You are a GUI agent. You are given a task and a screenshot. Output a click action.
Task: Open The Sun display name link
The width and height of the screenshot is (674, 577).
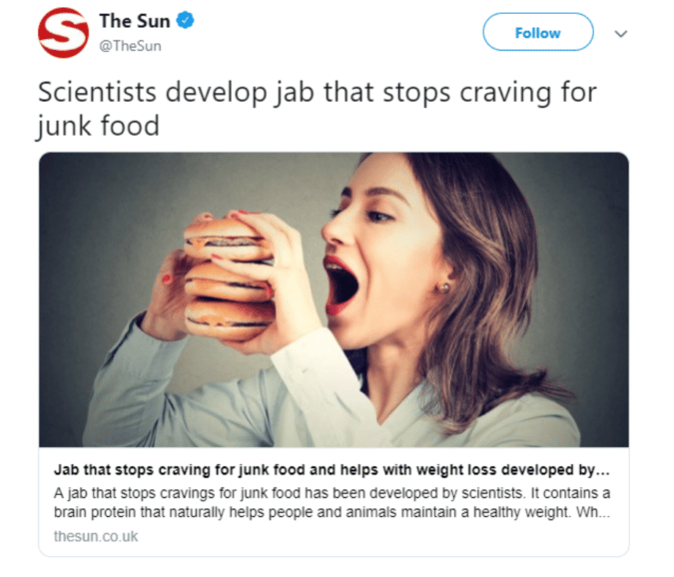(x=135, y=21)
